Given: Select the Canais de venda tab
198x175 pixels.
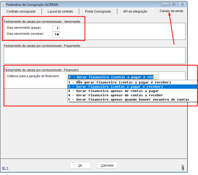Looking at the screenshot, I should (171, 11).
